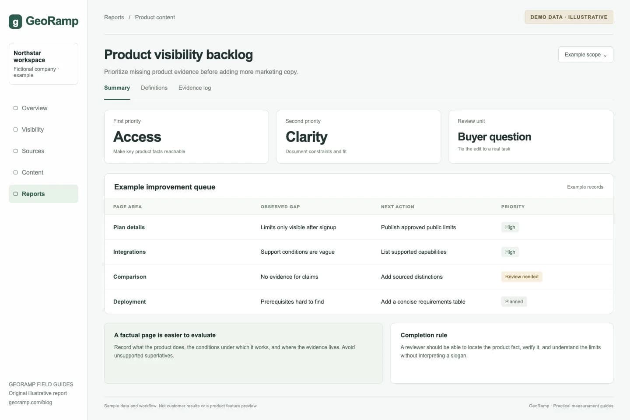Click the Overview sidebar icon
The height and width of the screenshot is (420, 630).
click(16, 108)
